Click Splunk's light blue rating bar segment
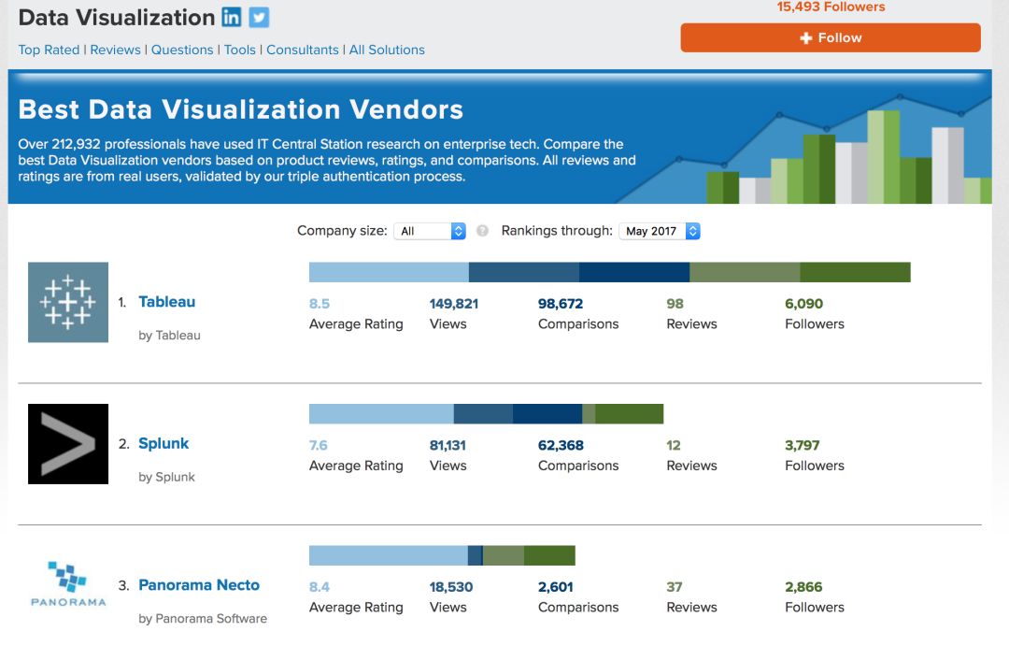Viewport: 1009px width, 660px height. [381, 414]
